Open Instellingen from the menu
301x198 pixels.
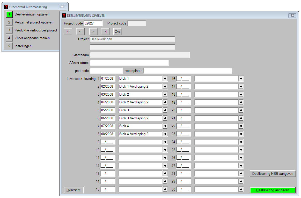click(x=9, y=46)
